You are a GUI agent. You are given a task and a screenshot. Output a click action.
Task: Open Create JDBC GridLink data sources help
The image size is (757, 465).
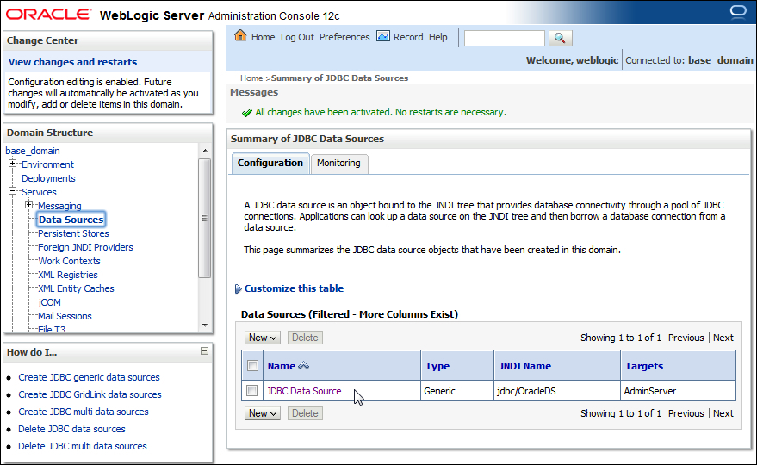tap(90, 394)
